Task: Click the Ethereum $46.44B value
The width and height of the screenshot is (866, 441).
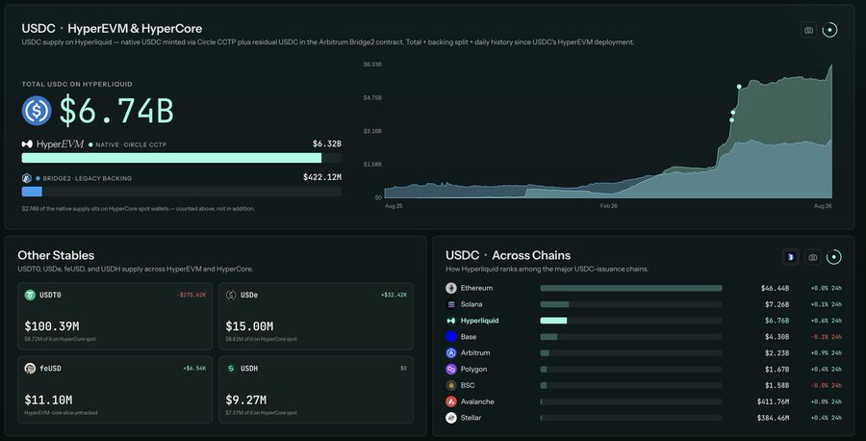Action: (775, 289)
